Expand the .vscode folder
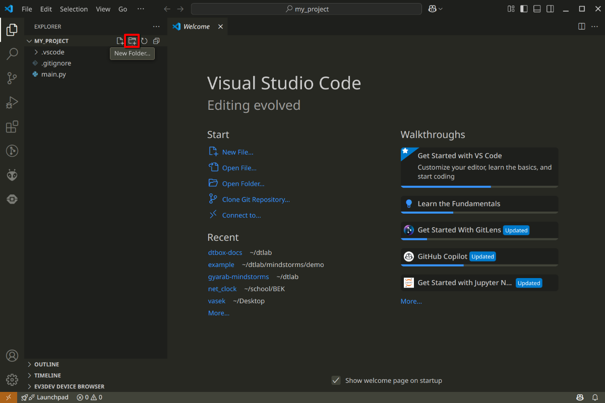605x403 pixels. pos(52,52)
